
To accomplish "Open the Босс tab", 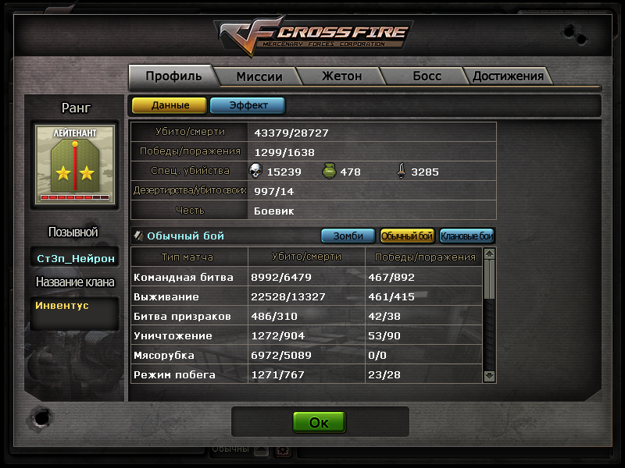I will (x=427, y=76).
